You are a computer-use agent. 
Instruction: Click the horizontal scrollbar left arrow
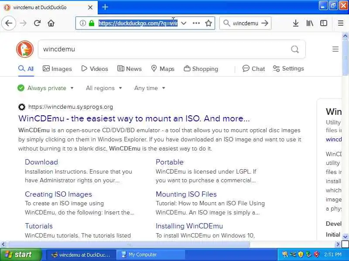[3, 244]
